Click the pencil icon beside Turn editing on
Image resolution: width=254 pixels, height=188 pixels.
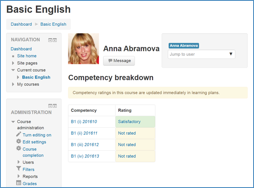click(19, 135)
